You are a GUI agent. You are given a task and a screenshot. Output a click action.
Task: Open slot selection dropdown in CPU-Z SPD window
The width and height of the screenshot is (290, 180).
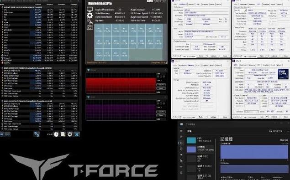tap(240, 10)
